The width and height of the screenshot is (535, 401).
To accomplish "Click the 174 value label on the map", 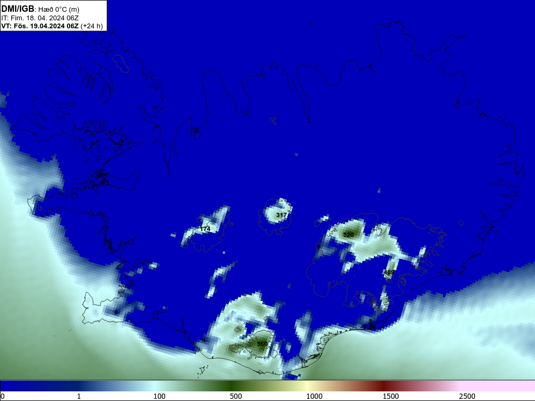I will tap(205, 229).
